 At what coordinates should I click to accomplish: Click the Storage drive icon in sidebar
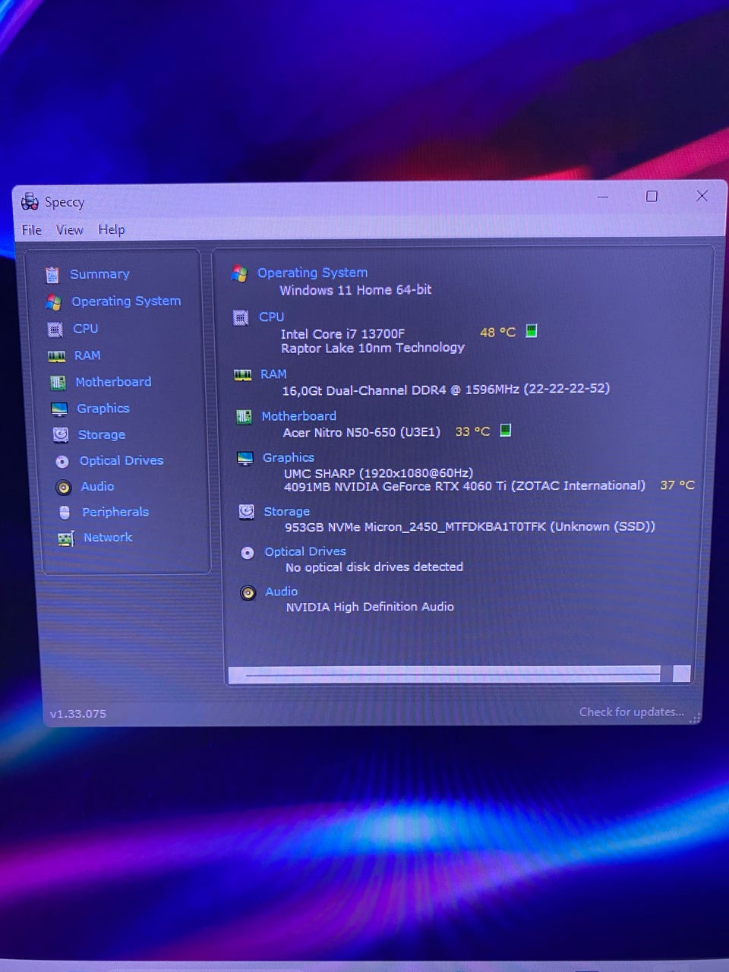pyautogui.click(x=61, y=434)
